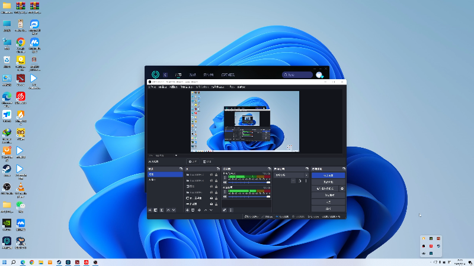The width and height of the screenshot is (474, 266).
Task: Adjust upper mixer channel volume slider
Action: coord(249,183)
